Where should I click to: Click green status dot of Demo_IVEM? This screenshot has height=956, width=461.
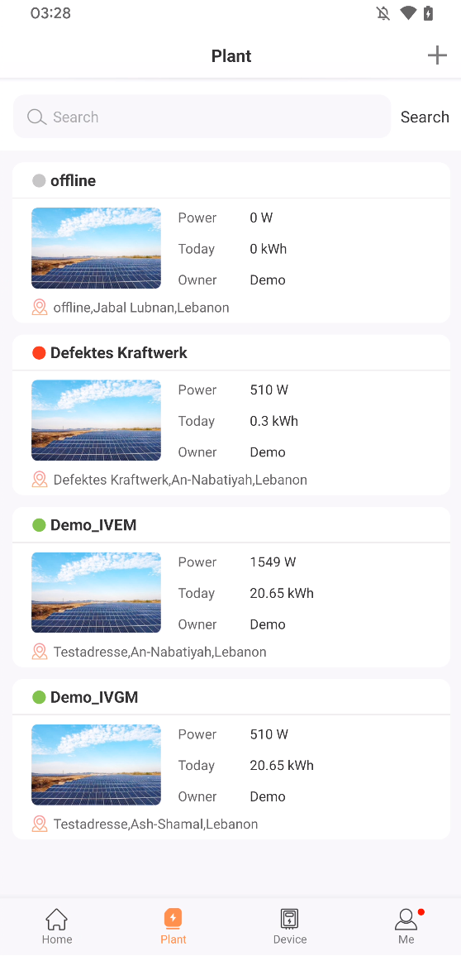pyautogui.click(x=39, y=525)
